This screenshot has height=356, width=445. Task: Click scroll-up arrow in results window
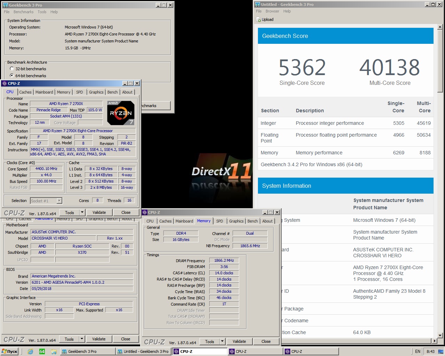440,26
